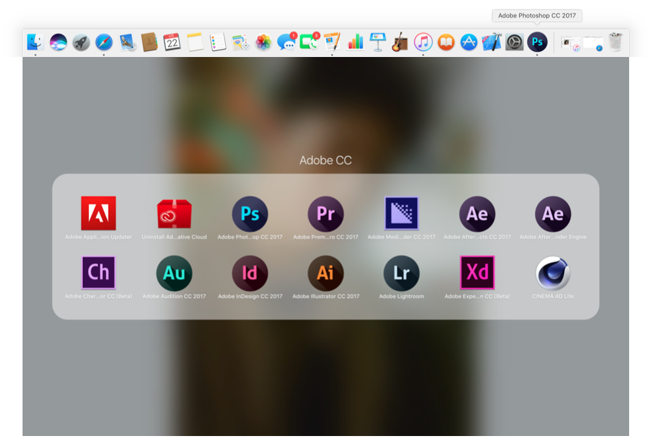Launch CINEMA 4D Lite
This screenshot has width=649, height=440.
[553, 273]
